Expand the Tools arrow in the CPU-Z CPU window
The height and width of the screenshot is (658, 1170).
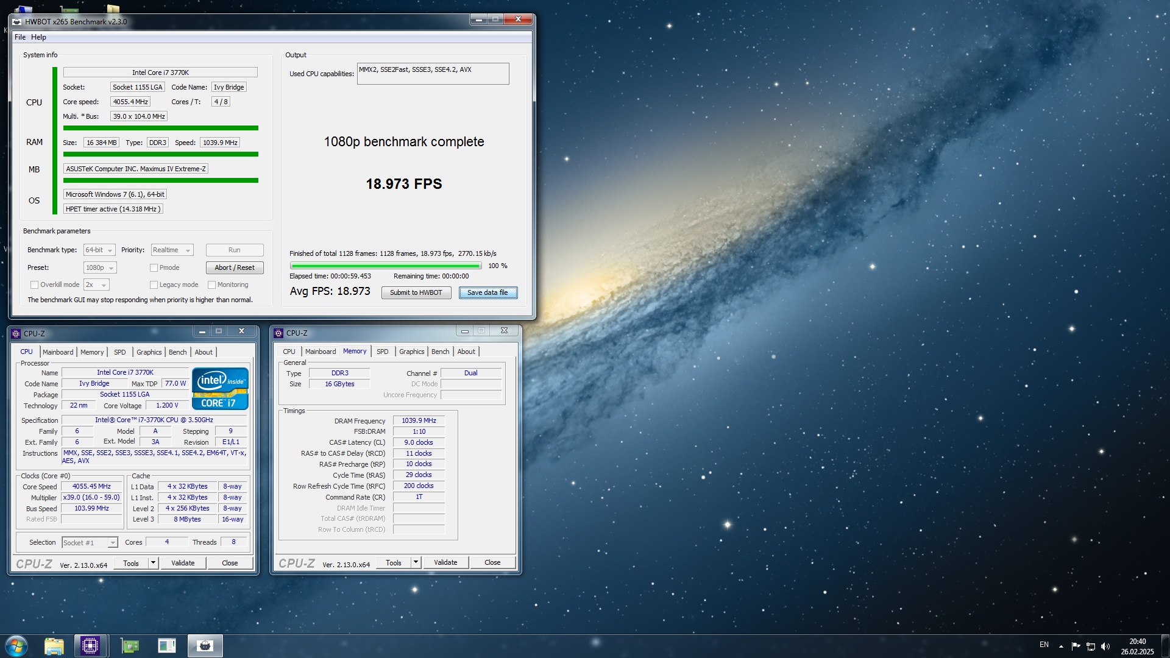(154, 563)
